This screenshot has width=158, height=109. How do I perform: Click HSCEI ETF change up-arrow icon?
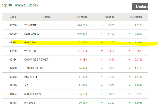pyautogui.click(x=102, y=77)
